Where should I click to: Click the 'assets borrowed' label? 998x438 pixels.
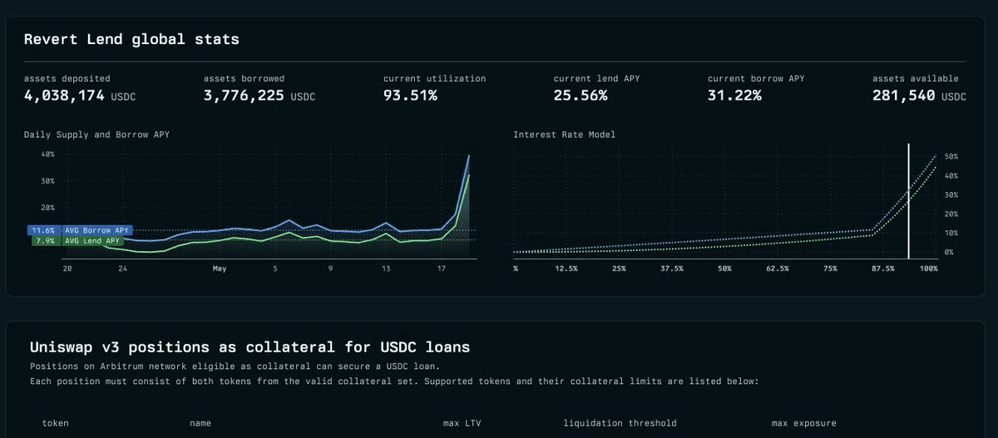[244, 78]
